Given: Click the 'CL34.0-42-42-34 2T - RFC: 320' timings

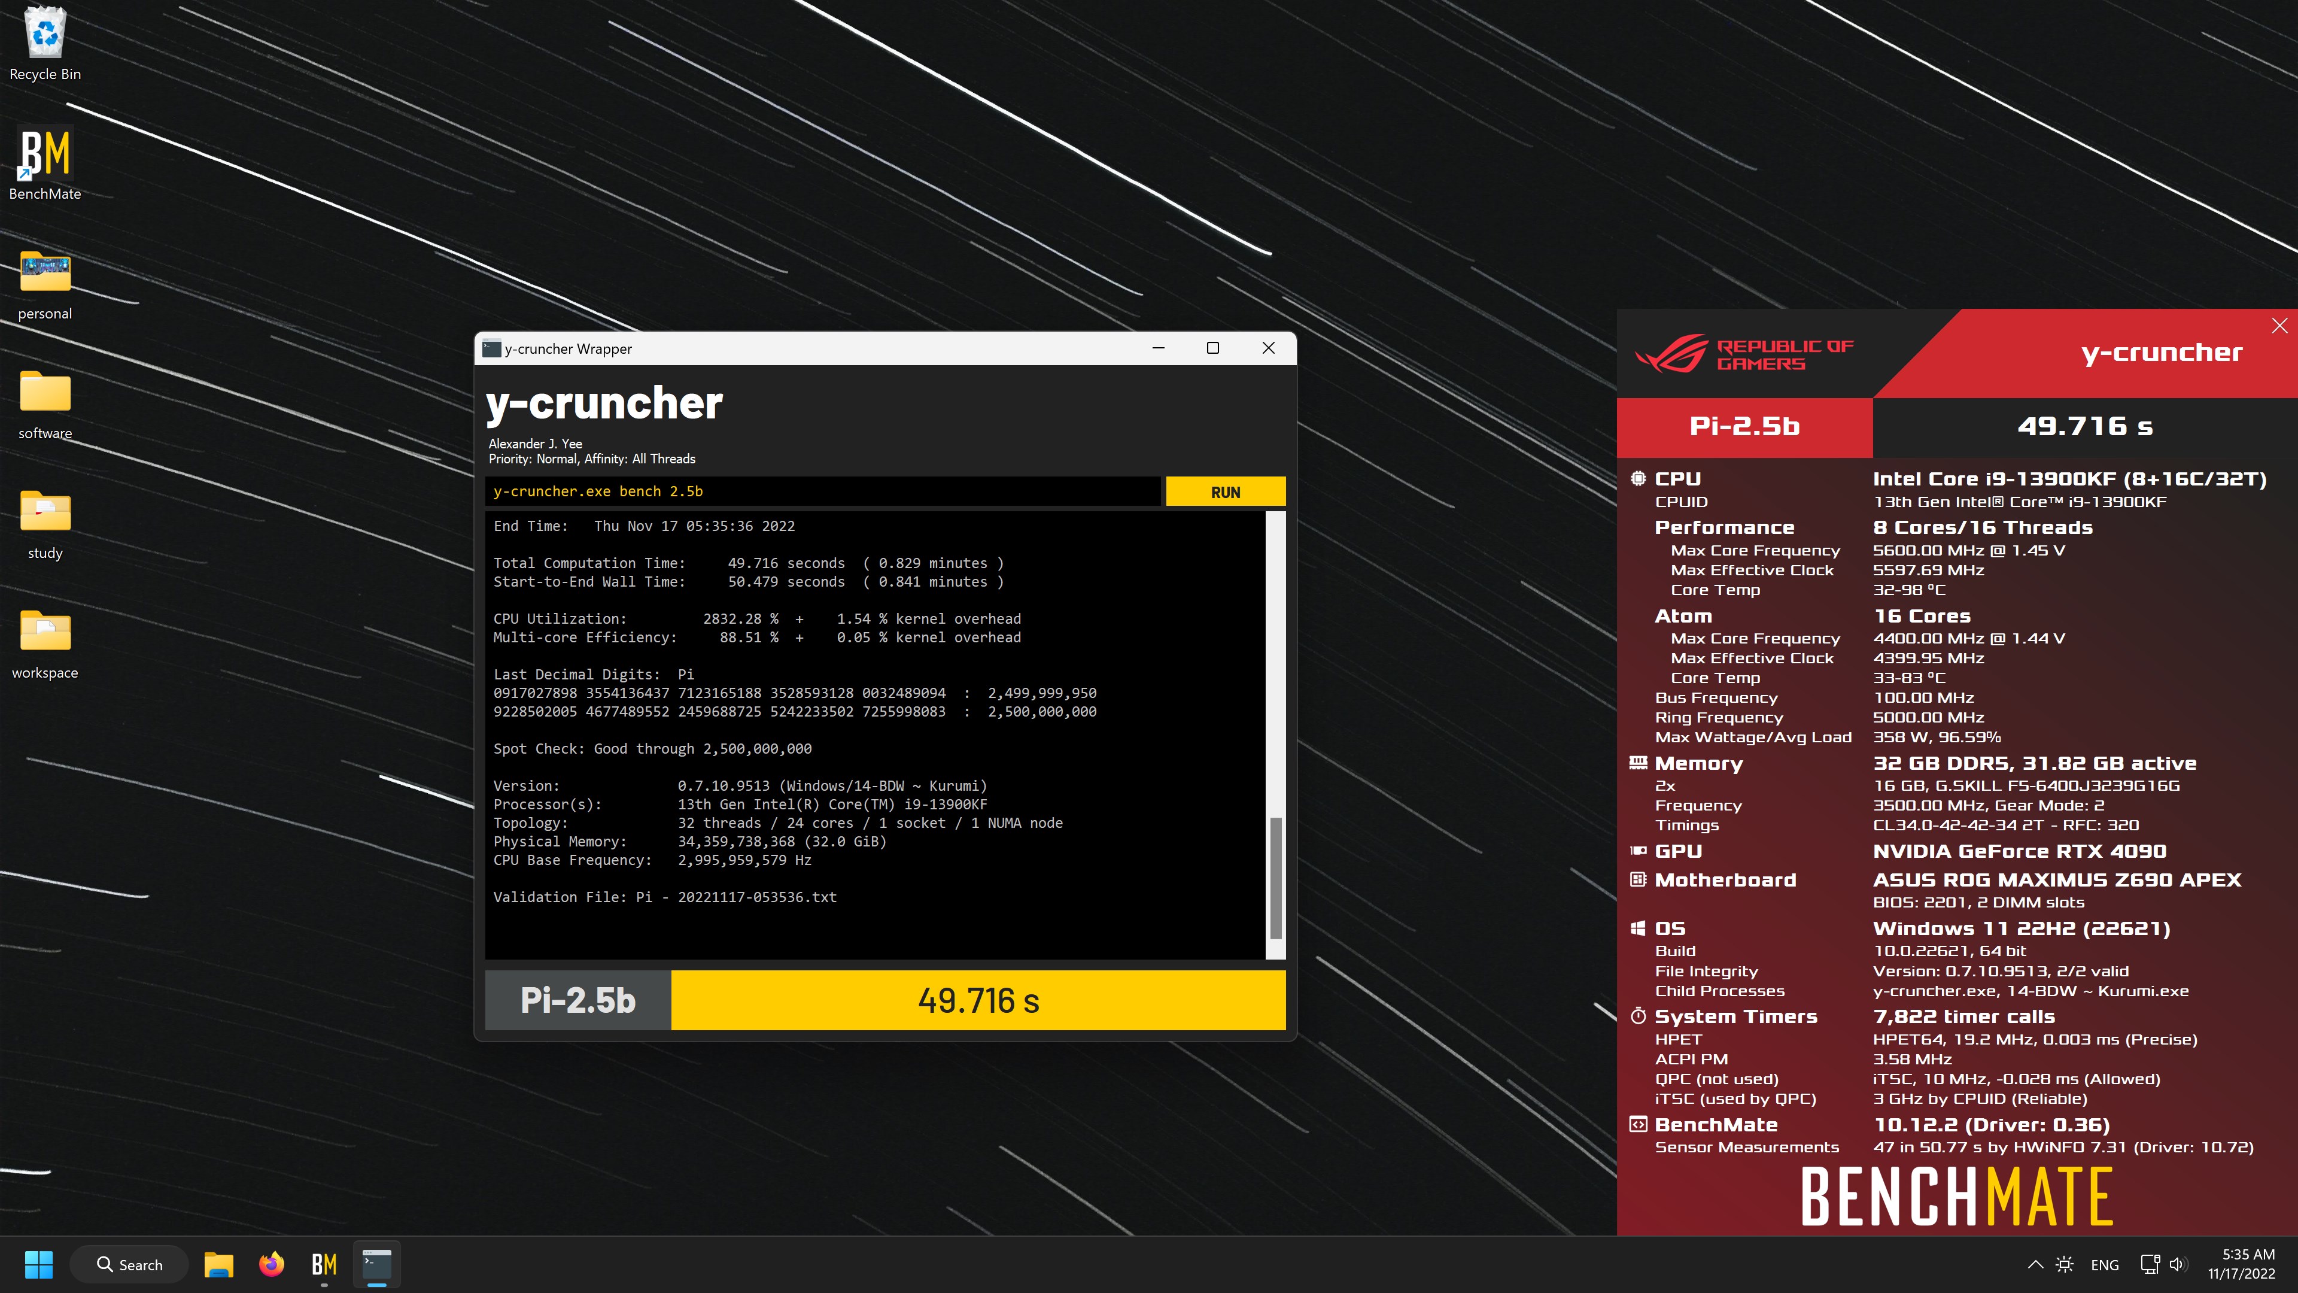Looking at the screenshot, I should (x=2007, y=825).
